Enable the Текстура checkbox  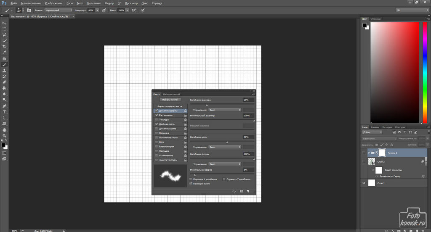point(157,120)
